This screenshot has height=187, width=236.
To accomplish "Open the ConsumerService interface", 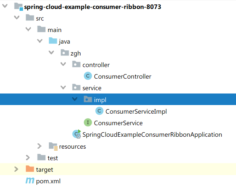I will pyautogui.click(x=118, y=123).
